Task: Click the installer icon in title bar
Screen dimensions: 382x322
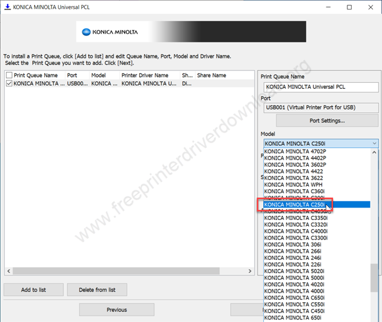Action: pos(8,7)
